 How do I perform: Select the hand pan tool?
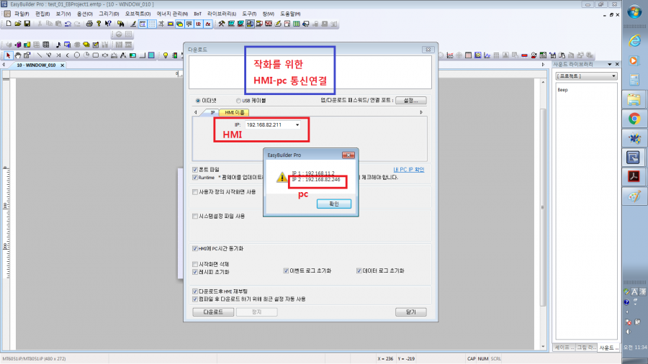(x=18, y=55)
